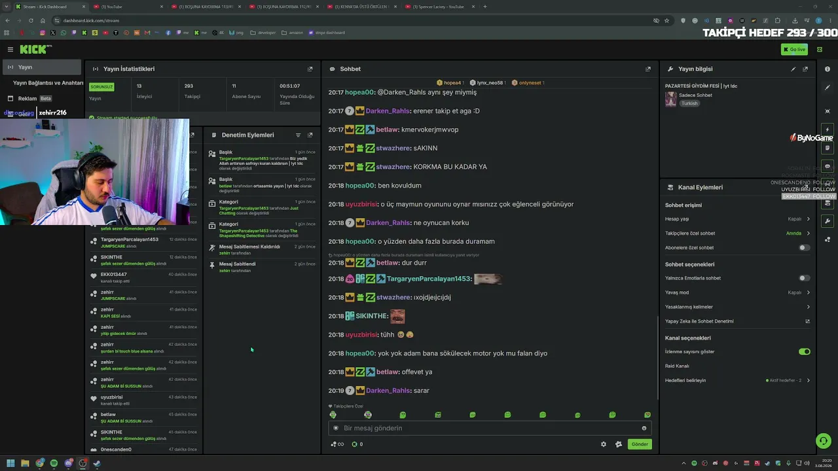Viewport: 838px width, 471px height.
Task: Pop out the Sohbet chat panel
Action: pos(648,69)
